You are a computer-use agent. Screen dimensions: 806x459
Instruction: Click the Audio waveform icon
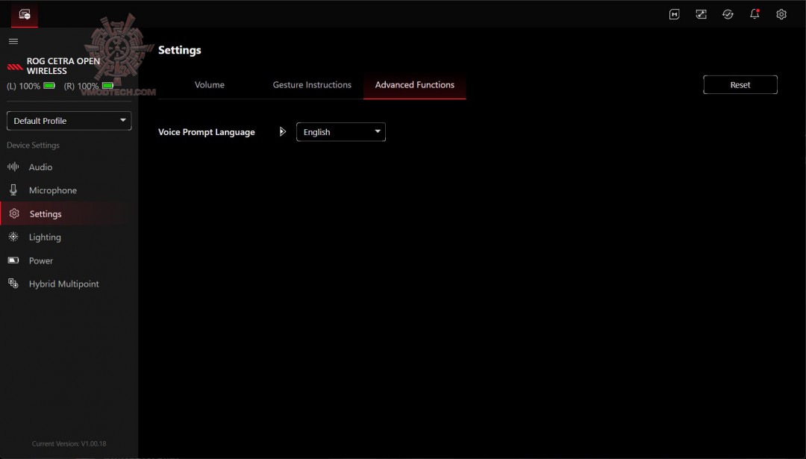[13, 166]
